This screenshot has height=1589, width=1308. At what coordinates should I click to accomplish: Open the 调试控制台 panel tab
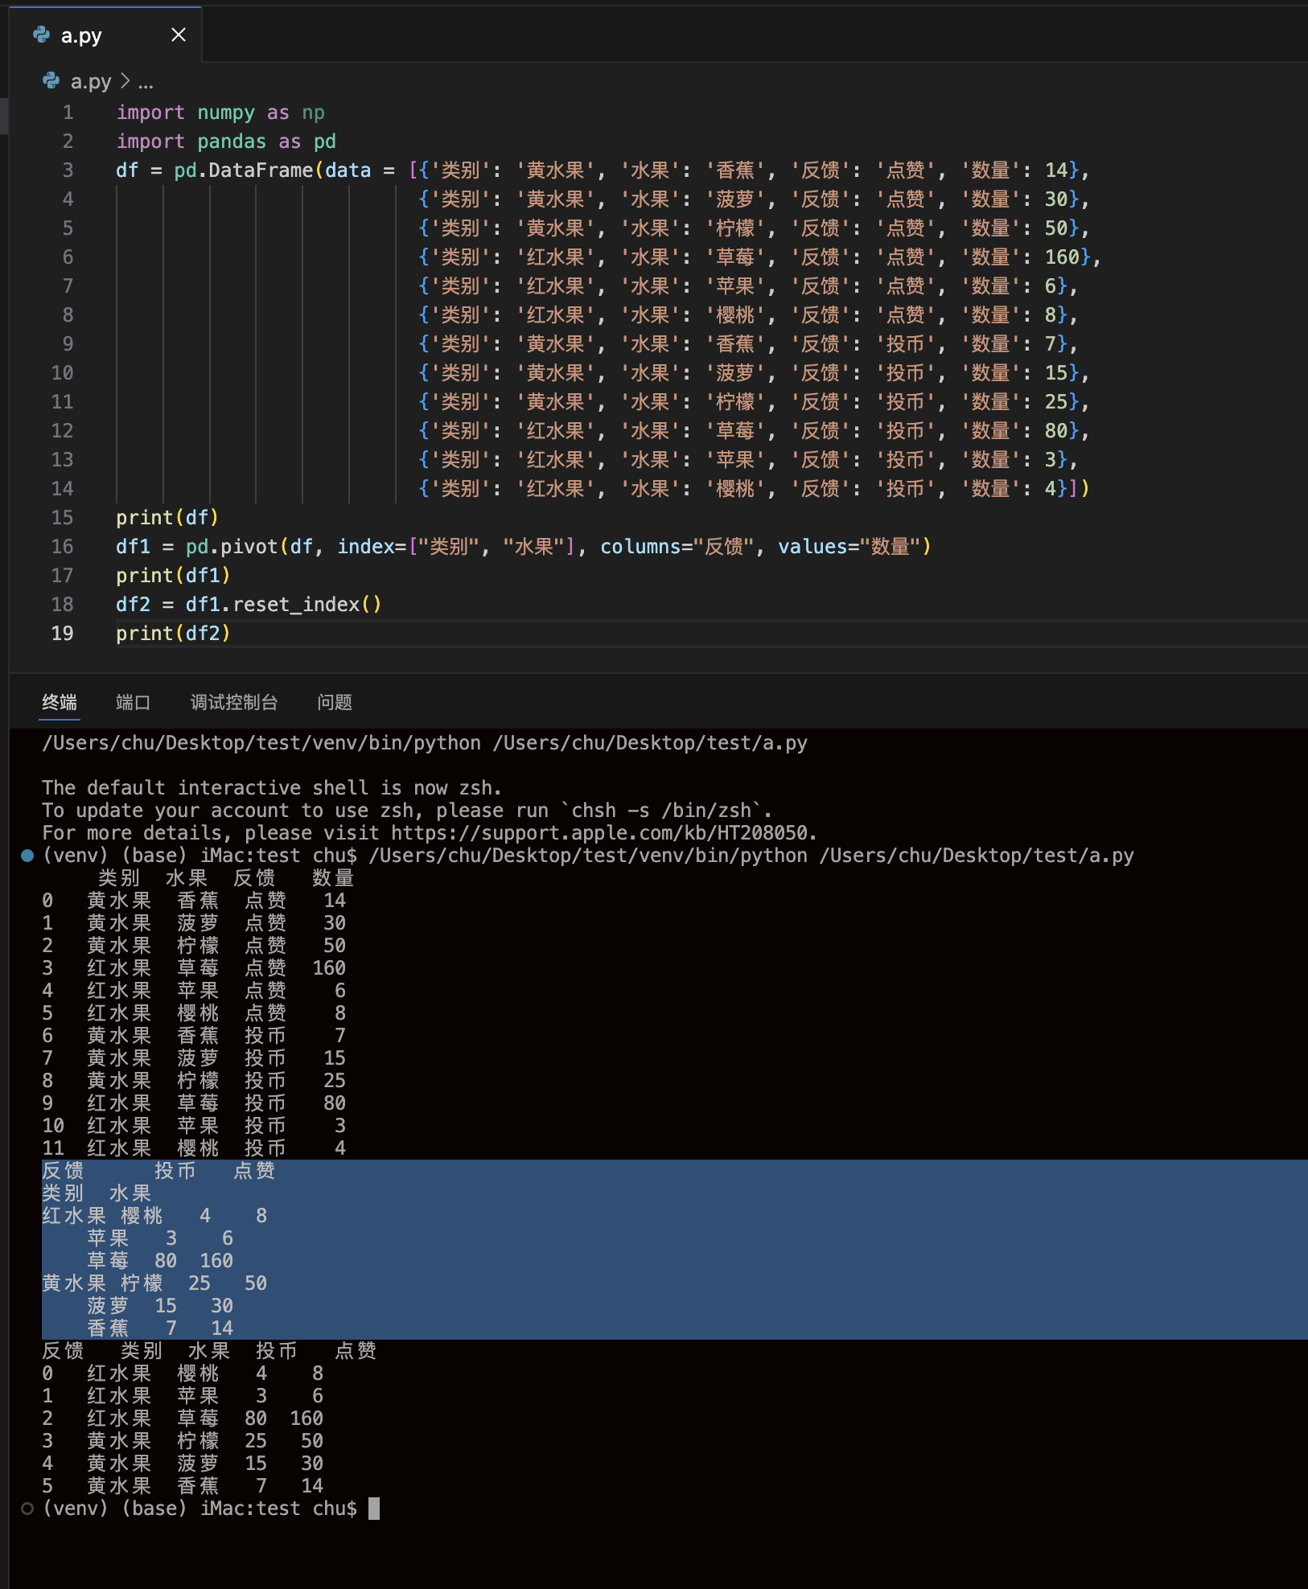(x=233, y=702)
